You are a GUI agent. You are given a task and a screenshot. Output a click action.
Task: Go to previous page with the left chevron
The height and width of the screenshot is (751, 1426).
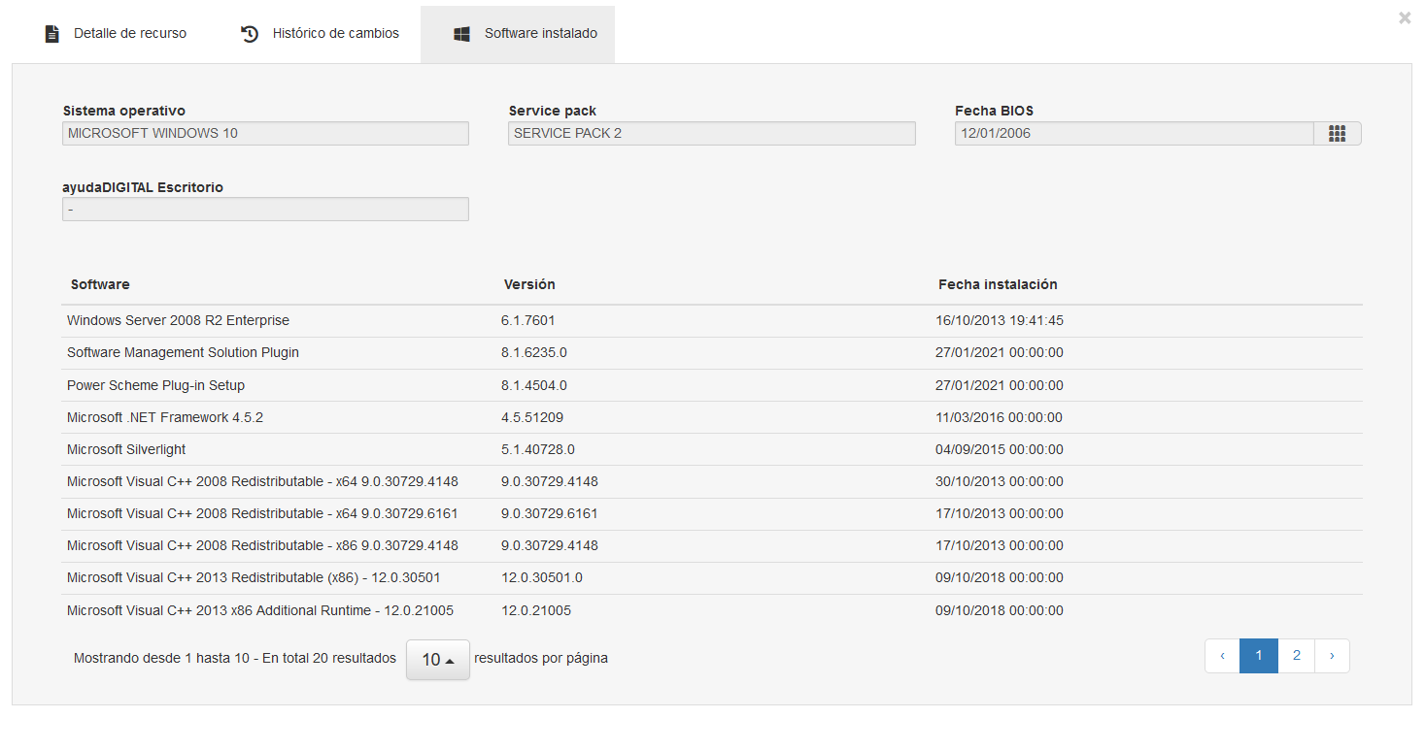(x=1222, y=656)
